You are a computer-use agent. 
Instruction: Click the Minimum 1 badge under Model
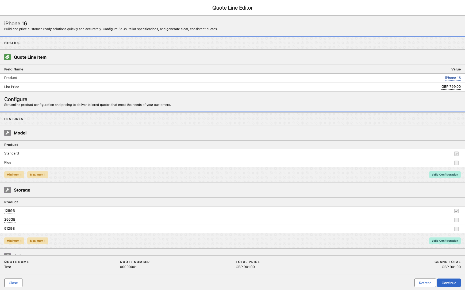tap(14, 175)
